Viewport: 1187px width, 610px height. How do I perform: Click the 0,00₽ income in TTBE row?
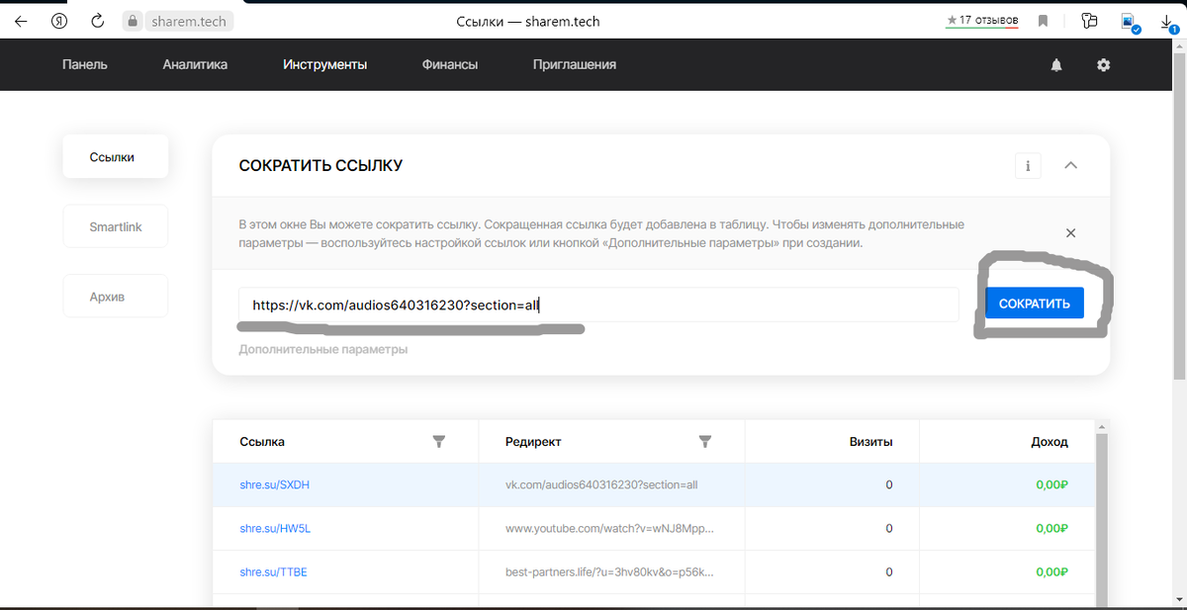1051,572
